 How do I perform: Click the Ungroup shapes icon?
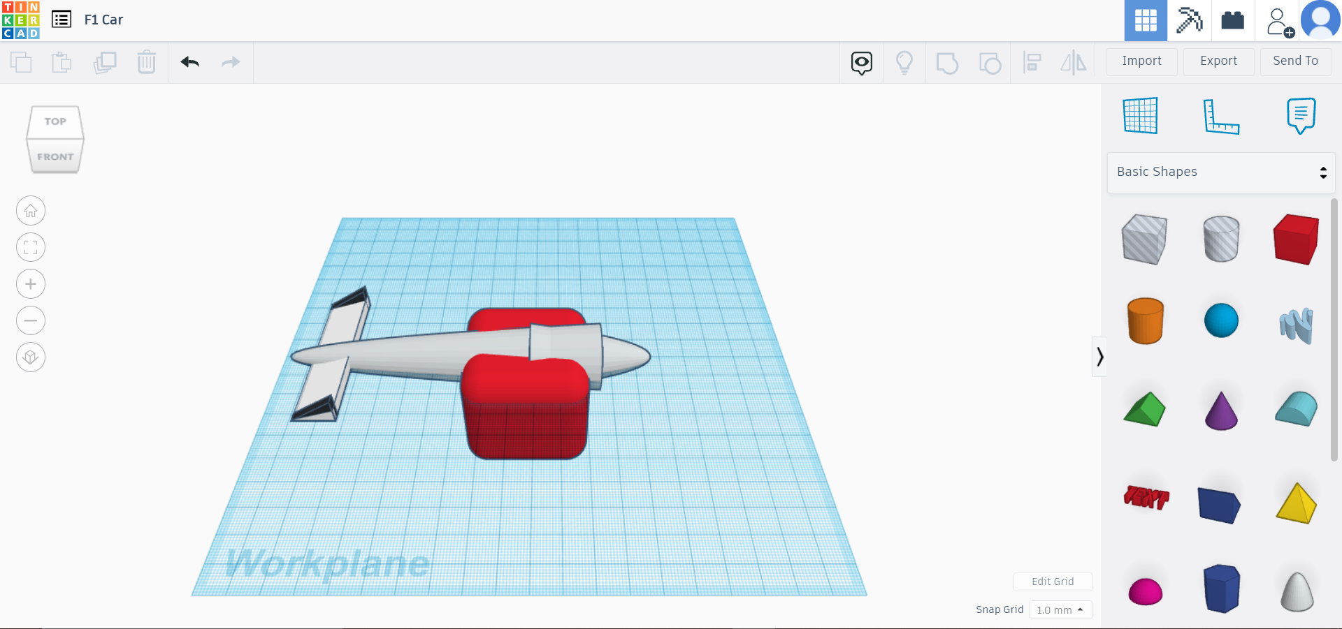[x=990, y=63]
